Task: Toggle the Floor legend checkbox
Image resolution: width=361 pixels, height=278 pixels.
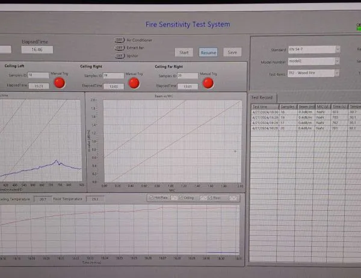Action: click(210, 198)
